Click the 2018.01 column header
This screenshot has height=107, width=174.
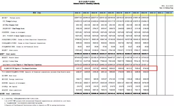pos(78,13)
